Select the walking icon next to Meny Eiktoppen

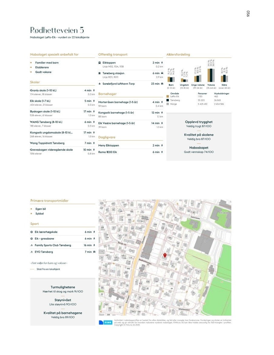162,145
